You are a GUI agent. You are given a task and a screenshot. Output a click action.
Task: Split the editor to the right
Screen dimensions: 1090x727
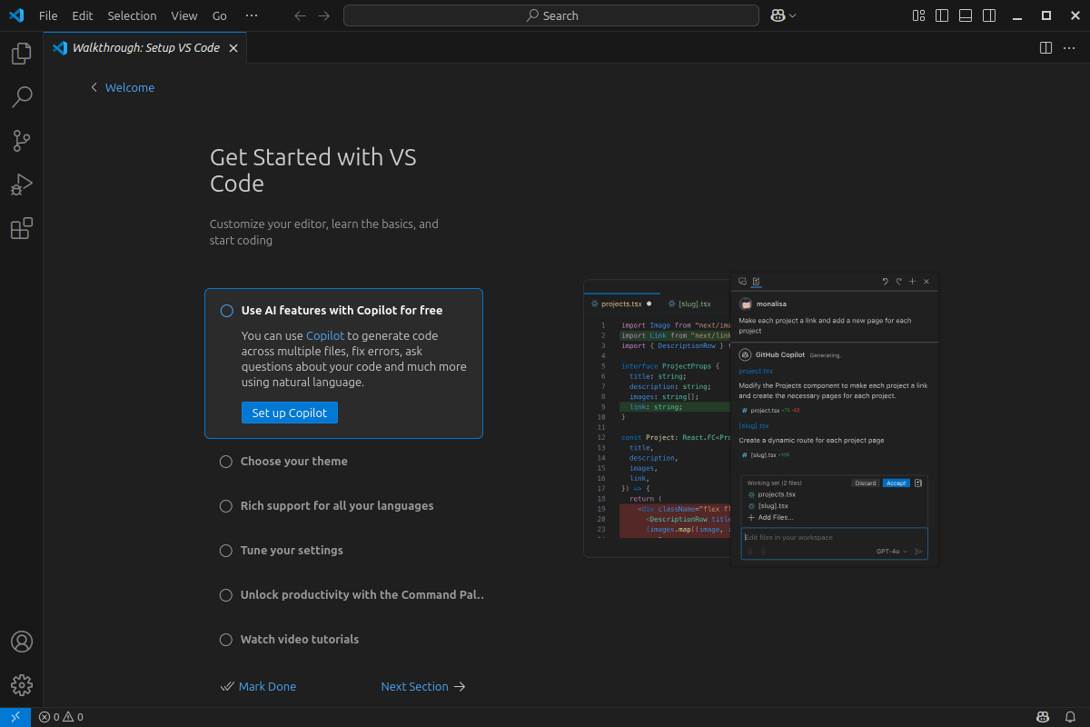coord(1045,47)
